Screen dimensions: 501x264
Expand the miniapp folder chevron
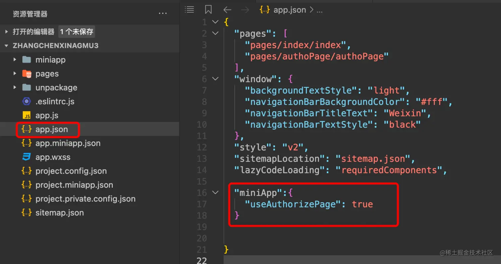point(15,60)
